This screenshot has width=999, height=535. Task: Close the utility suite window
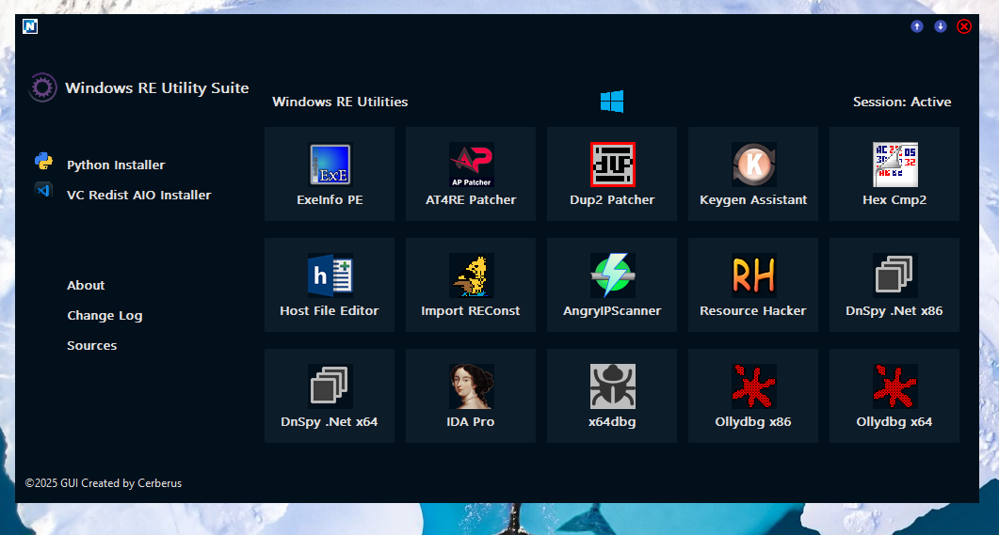tap(964, 26)
